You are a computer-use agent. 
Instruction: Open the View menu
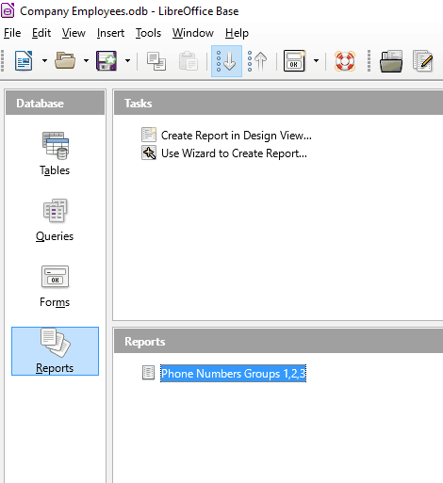tap(74, 33)
